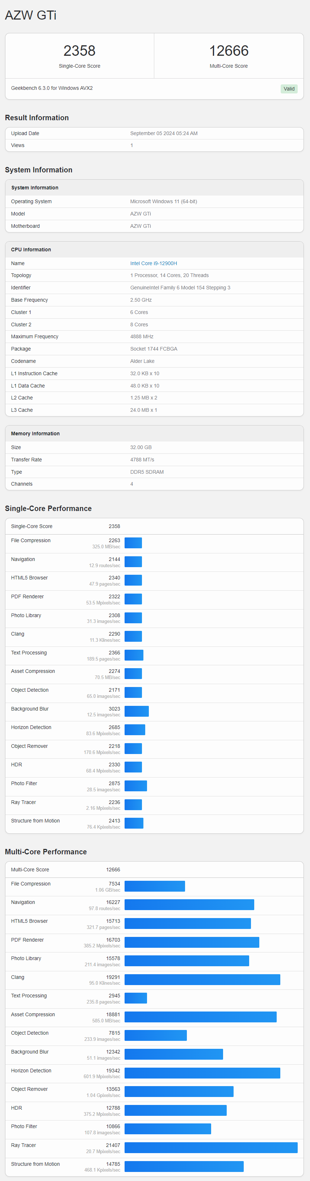
Task: Click the multi-core Ray Tracer score bar
Action: pyautogui.click(x=210, y=1148)
